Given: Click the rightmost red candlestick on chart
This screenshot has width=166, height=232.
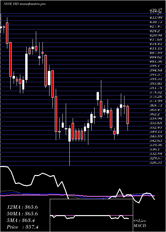Looking at the screenshot, I should pyautogui.click(x=127, y=115).
